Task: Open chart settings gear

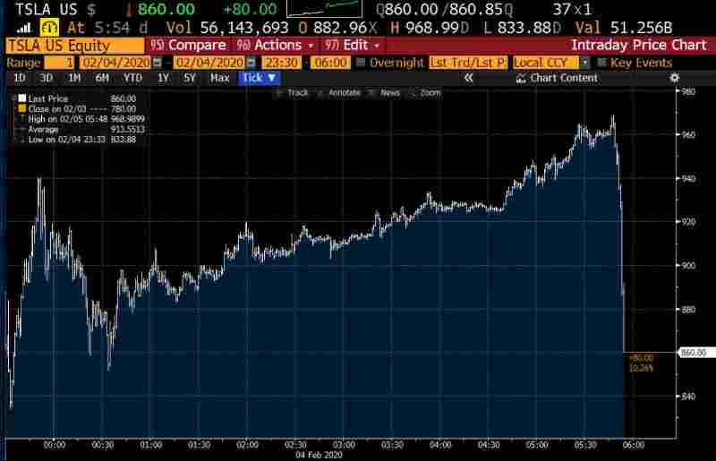Action: pos(675,78)
